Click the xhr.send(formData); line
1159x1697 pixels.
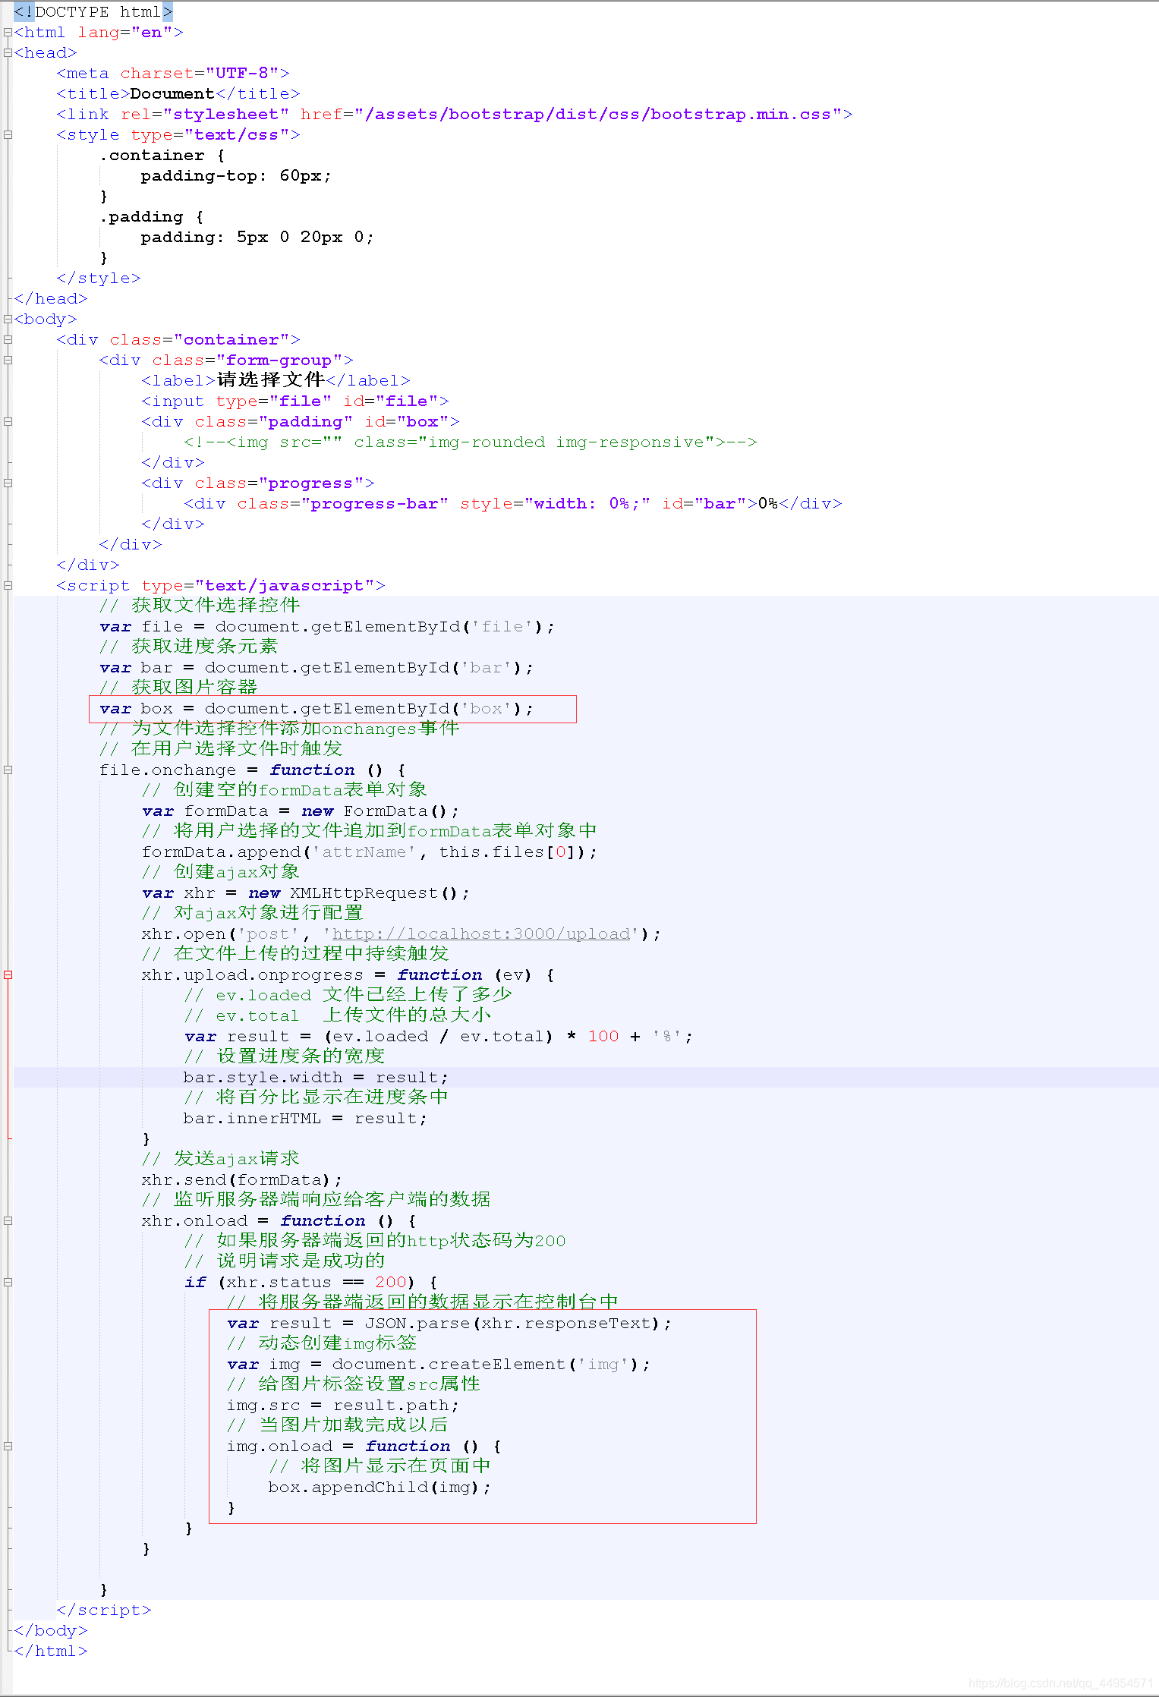(x=242, y=1180)
